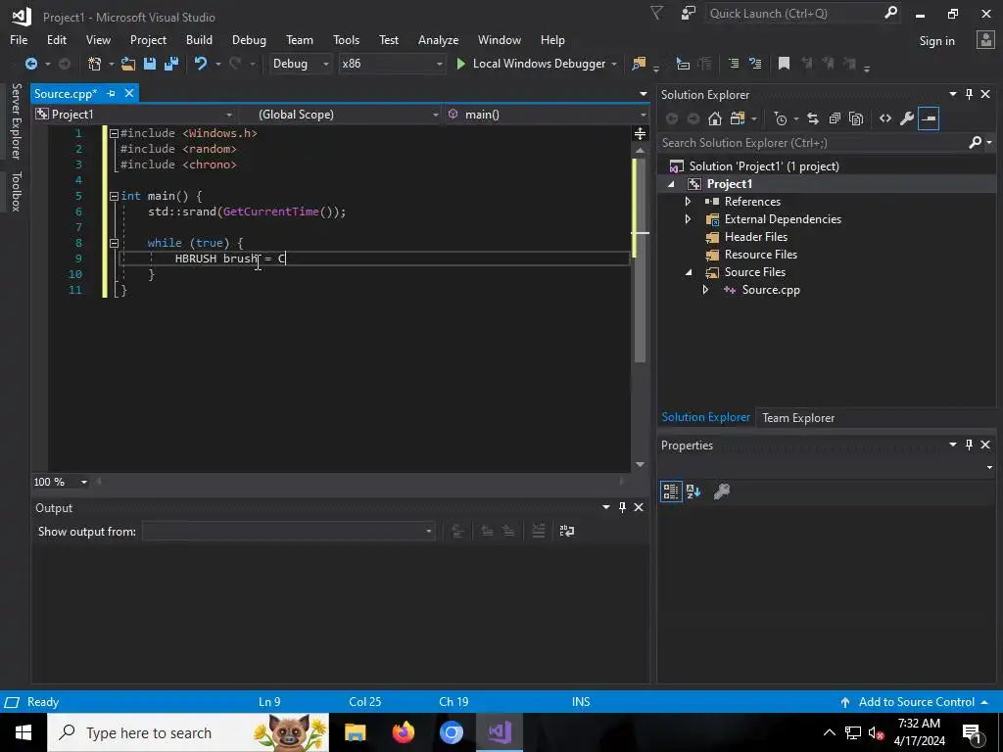Toggle a bookmark on the current line
Screen dimensions: 1003x752
pyautogui.click(x=784, y=64)
